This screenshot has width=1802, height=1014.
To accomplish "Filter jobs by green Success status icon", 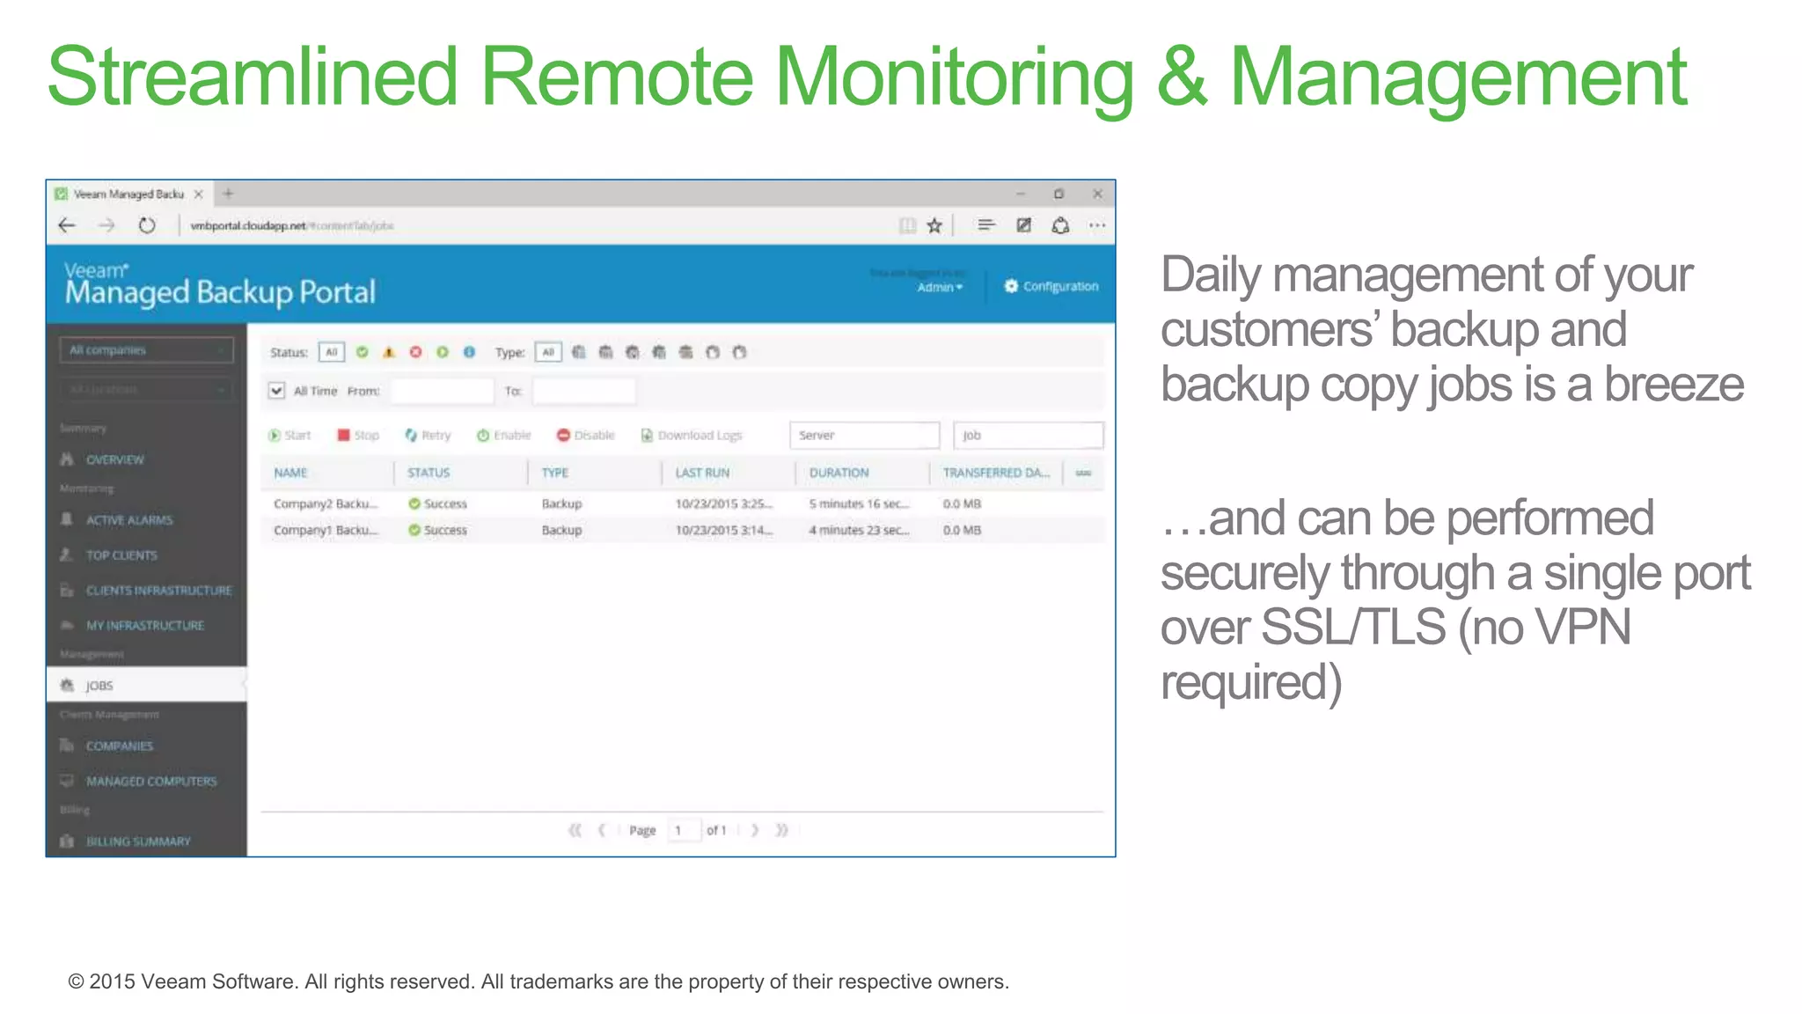I will 362,352.
